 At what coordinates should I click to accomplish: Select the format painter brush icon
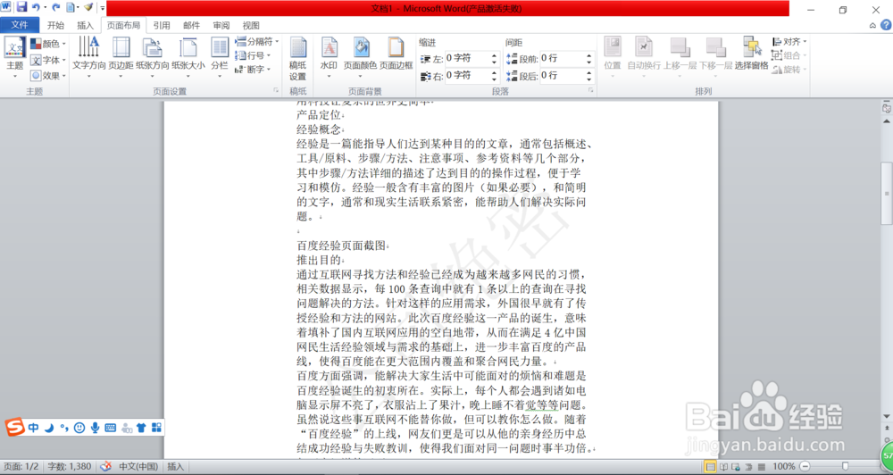pos(88,7)
